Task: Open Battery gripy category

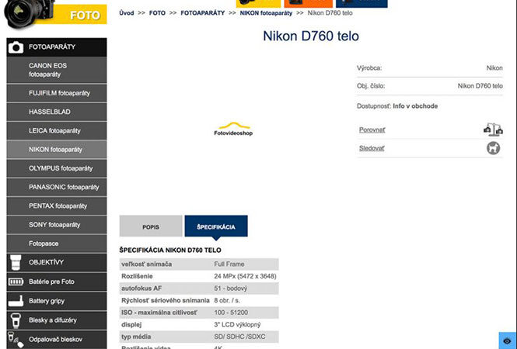Action: 57,301
